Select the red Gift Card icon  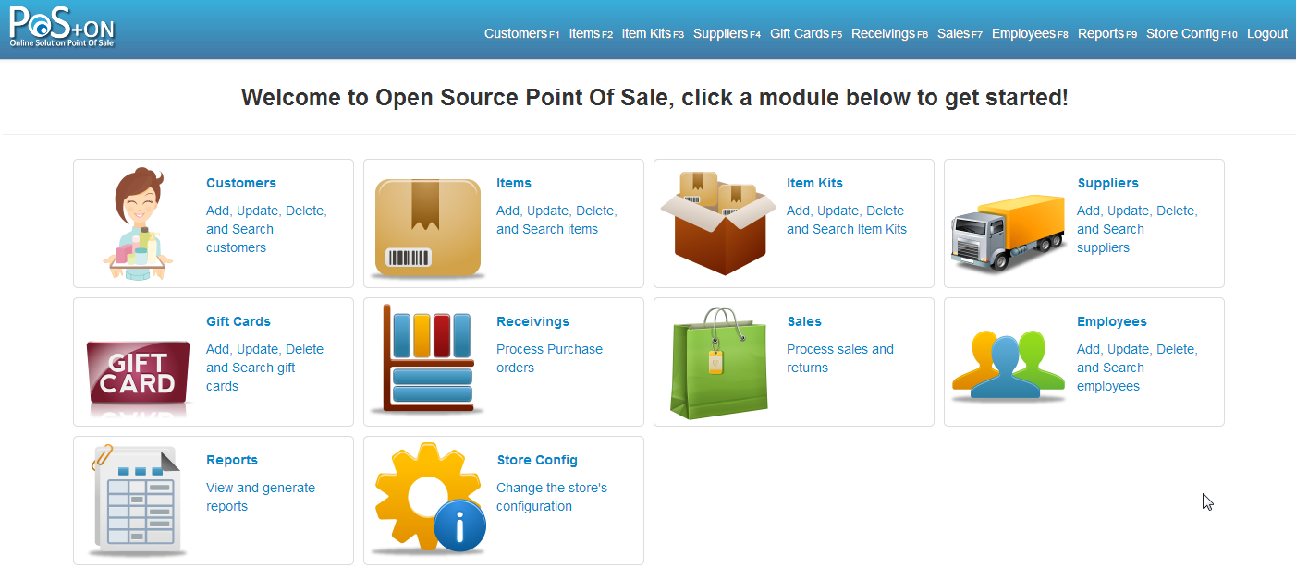[138, 373]
